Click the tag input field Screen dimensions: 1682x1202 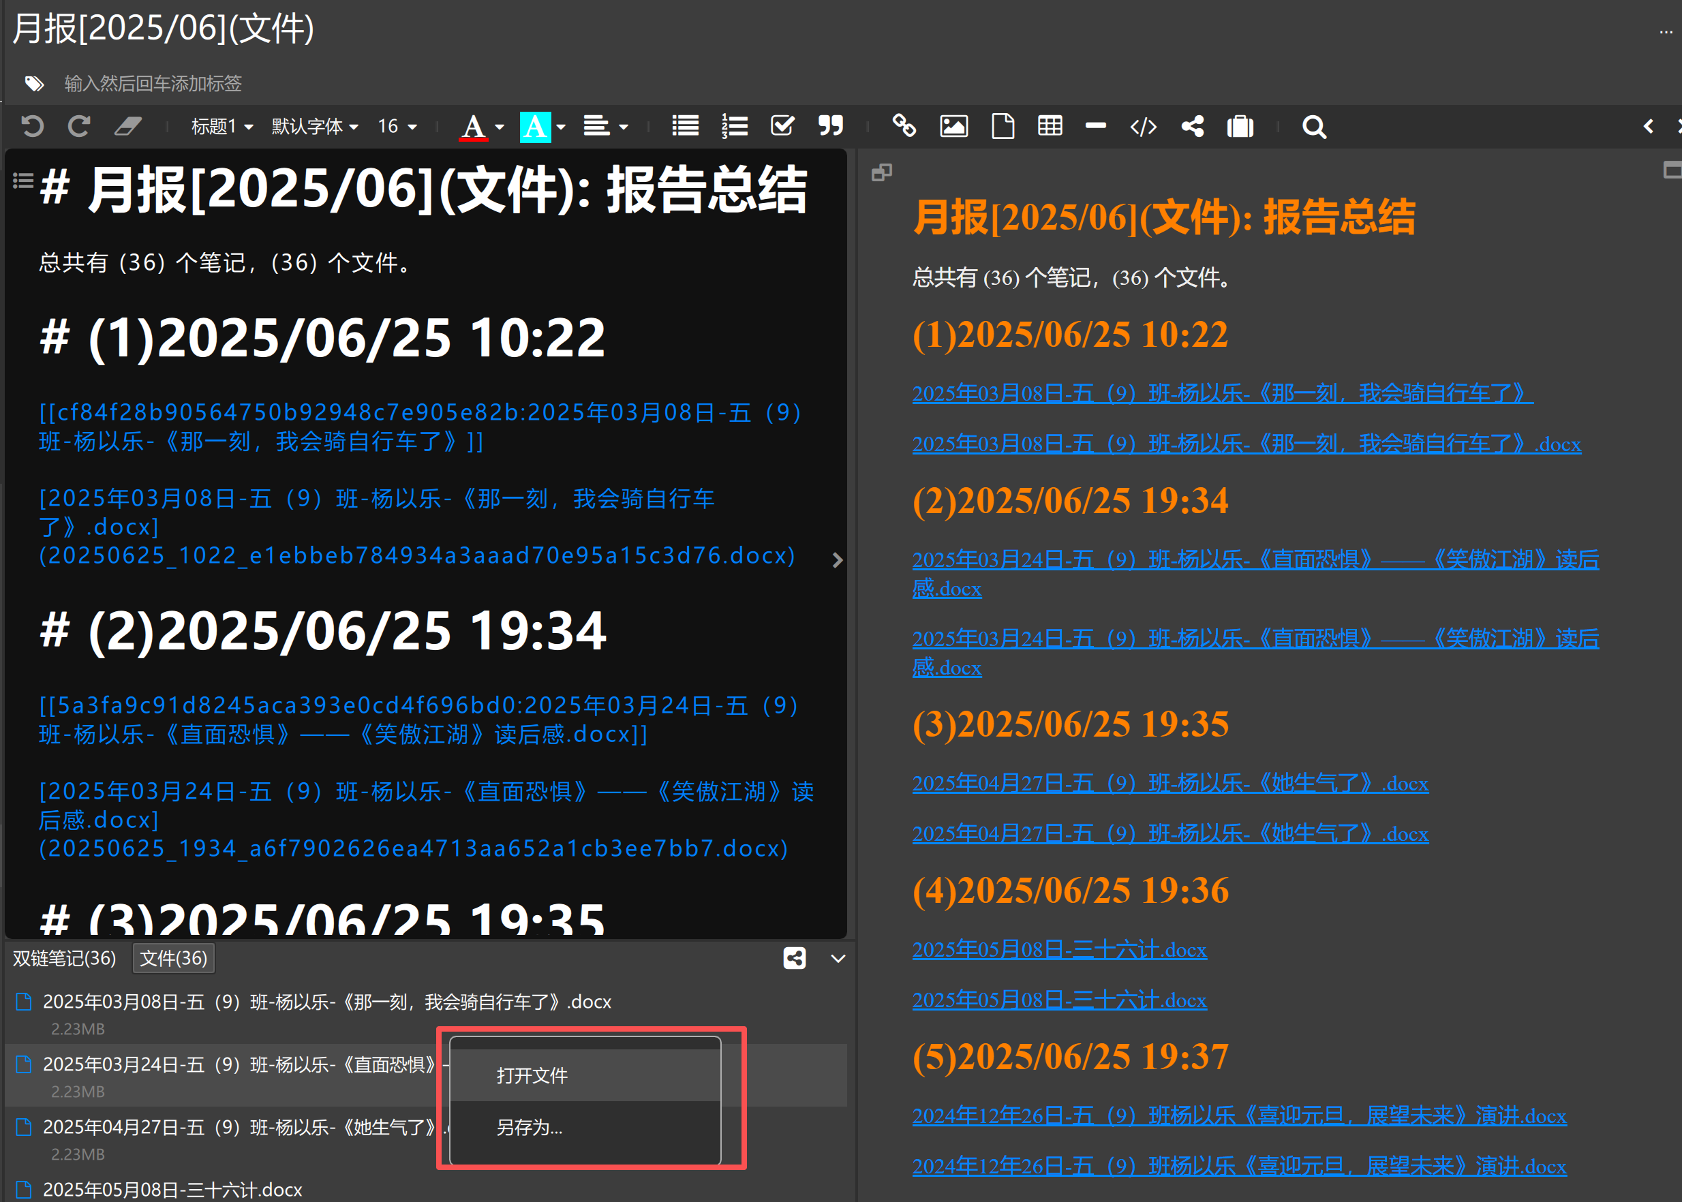click(153, 84)
